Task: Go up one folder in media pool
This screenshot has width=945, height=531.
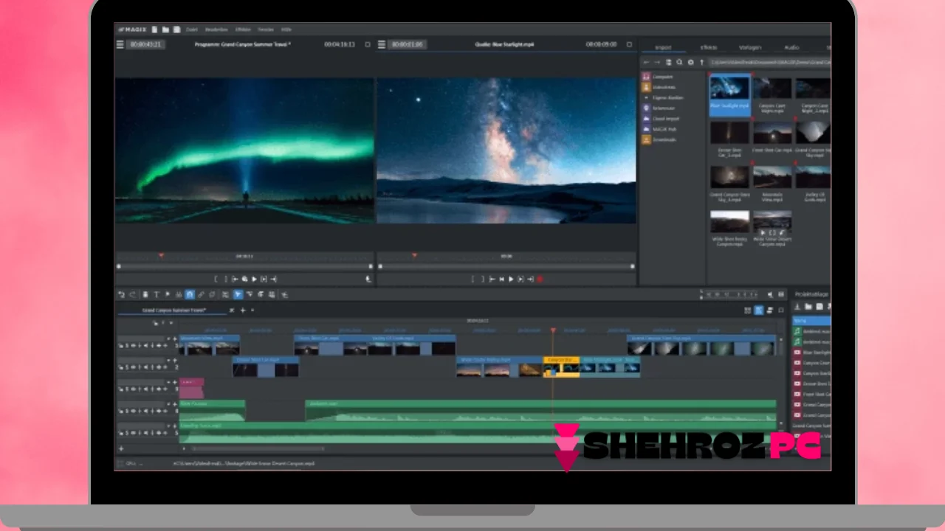Action: (701, 63)
